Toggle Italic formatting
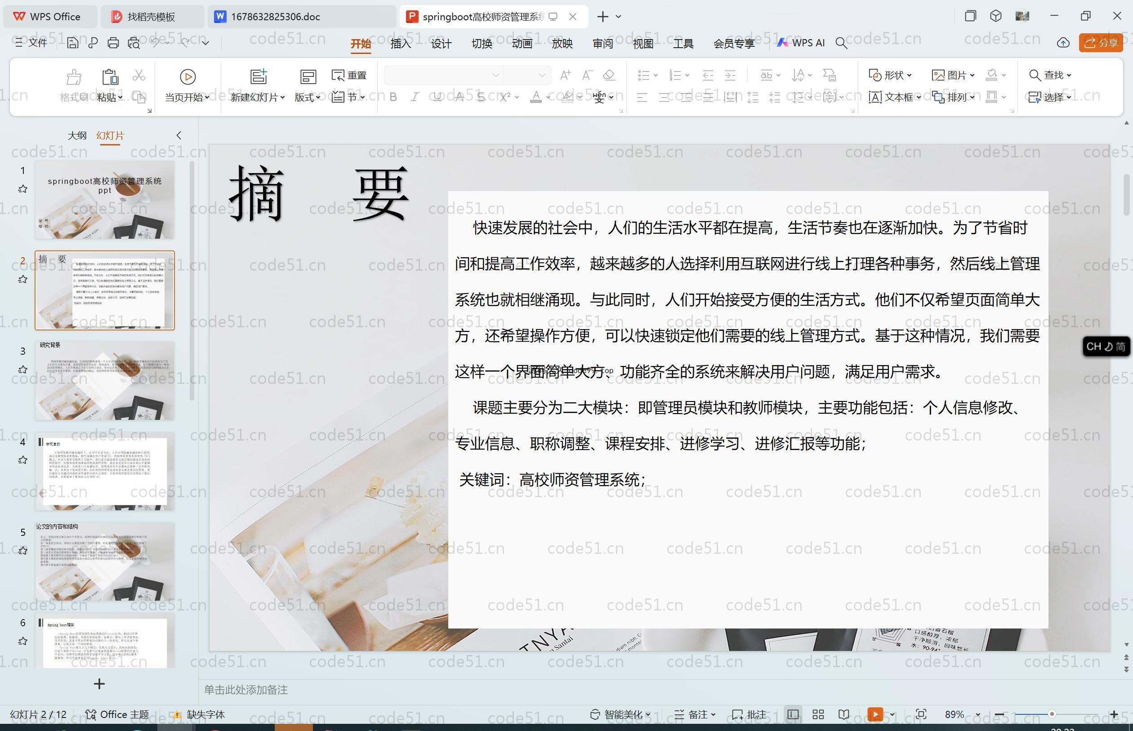This screenshot has width=1133, height=731. click(x=415, y=97)
